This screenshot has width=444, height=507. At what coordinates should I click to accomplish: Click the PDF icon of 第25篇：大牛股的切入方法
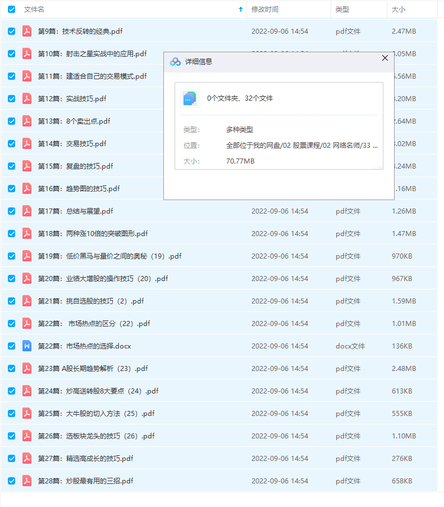27,413
